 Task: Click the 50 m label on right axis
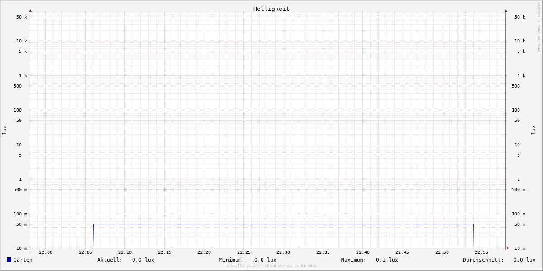[520, 224]
